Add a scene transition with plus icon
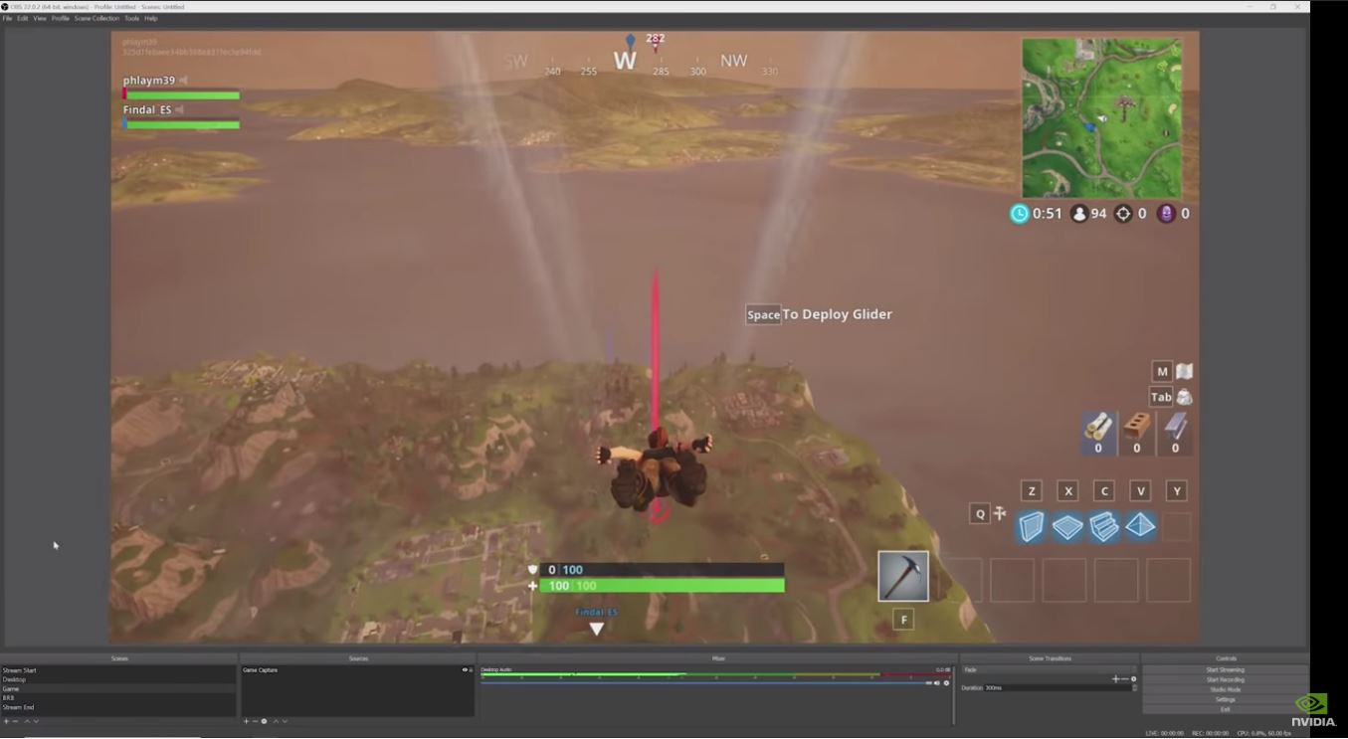This screenshot has width=1348, height=739. click(x=1115, y=679)
